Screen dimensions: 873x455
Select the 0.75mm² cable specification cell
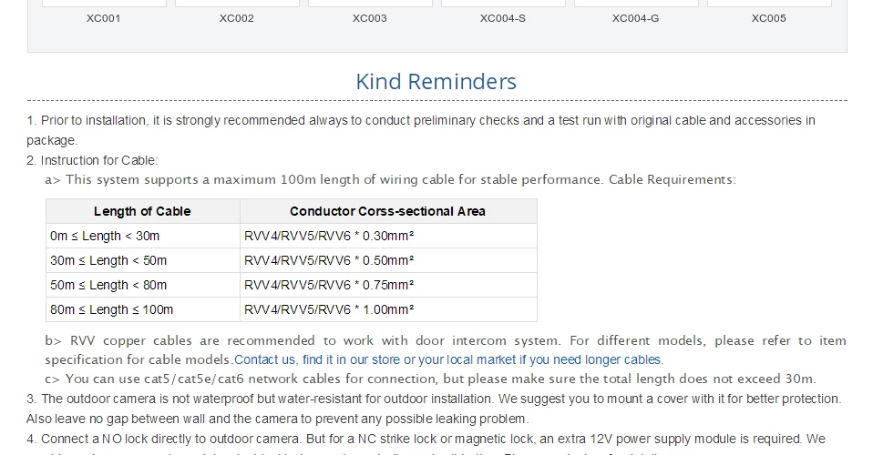388,285
